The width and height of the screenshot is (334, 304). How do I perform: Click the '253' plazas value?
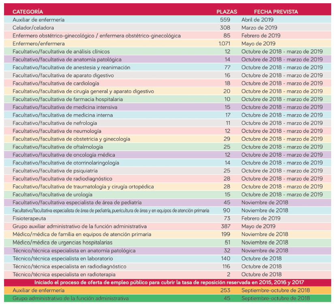225,290
